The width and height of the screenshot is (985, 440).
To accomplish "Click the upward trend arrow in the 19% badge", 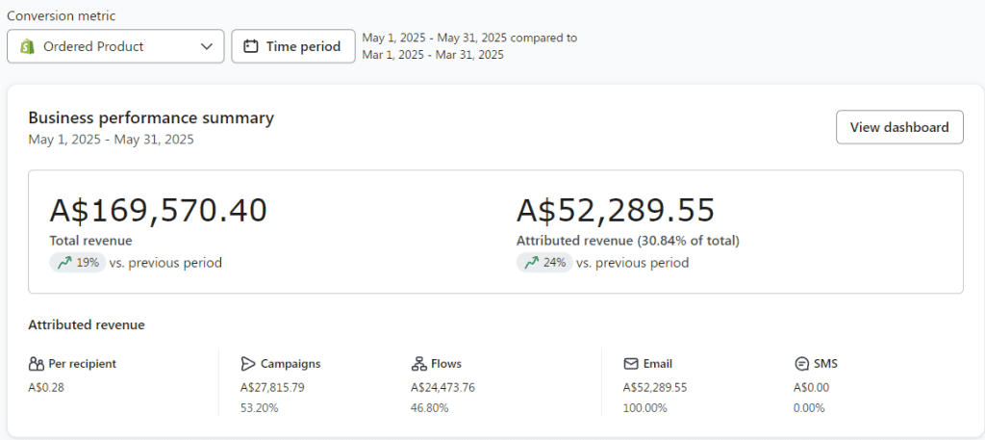I will point(64,262).
